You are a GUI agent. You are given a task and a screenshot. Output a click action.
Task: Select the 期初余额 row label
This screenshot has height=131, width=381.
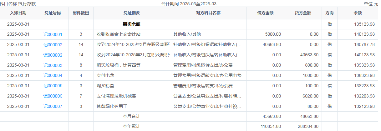[x=131, y=24]
